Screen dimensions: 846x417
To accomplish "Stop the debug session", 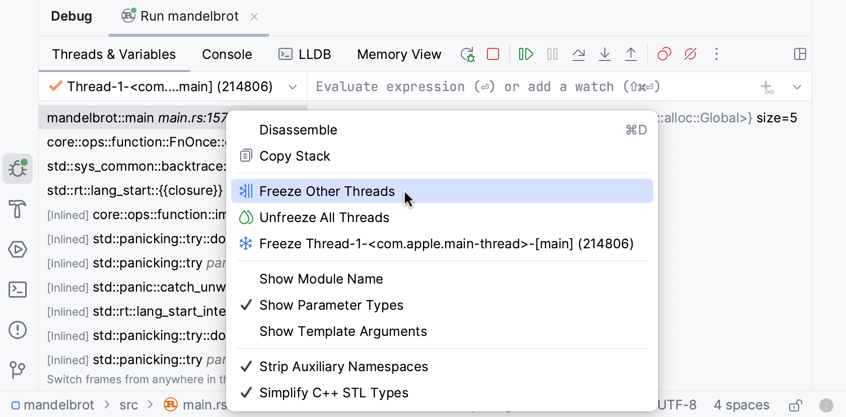I will (493, 54).
